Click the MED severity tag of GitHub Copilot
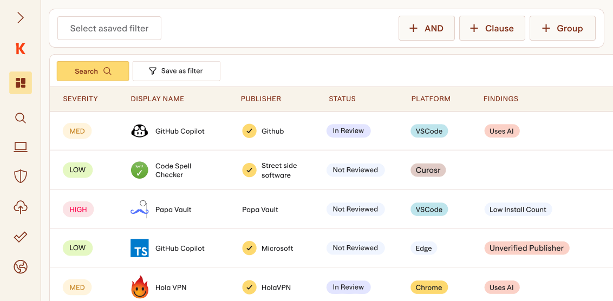Viewport: 613px width, 301px height. click(x=77, y=131)
